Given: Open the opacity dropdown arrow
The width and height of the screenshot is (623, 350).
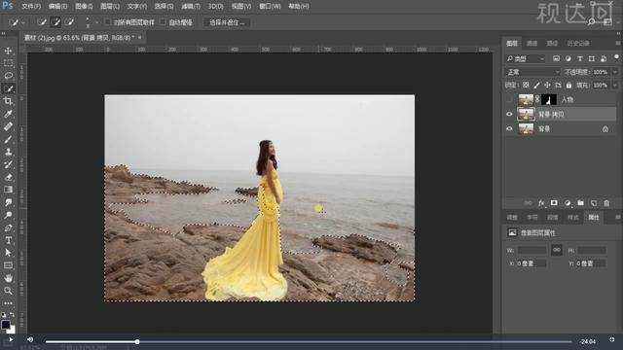Looking at the screenshot, I should (615, 72).
